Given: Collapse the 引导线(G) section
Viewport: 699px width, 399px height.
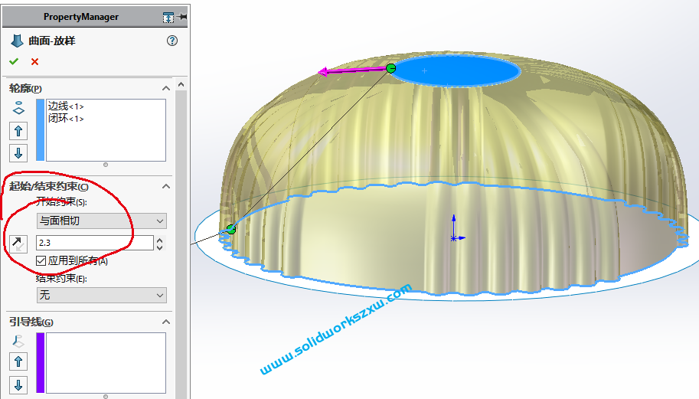Looking at the screenshot, I should pyautogui.click(x=166, y=322).
